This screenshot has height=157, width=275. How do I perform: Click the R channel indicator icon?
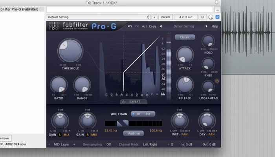87,135
